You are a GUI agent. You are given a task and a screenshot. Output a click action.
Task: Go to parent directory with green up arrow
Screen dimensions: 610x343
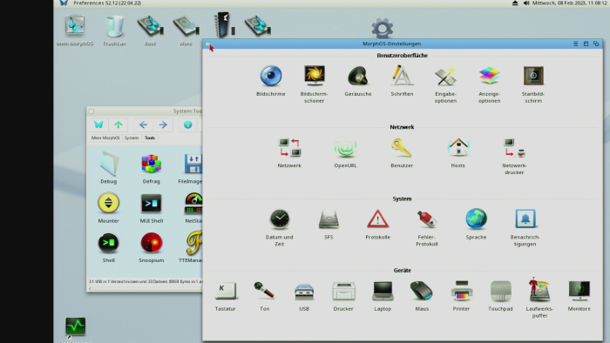click(x=119, y=124)
